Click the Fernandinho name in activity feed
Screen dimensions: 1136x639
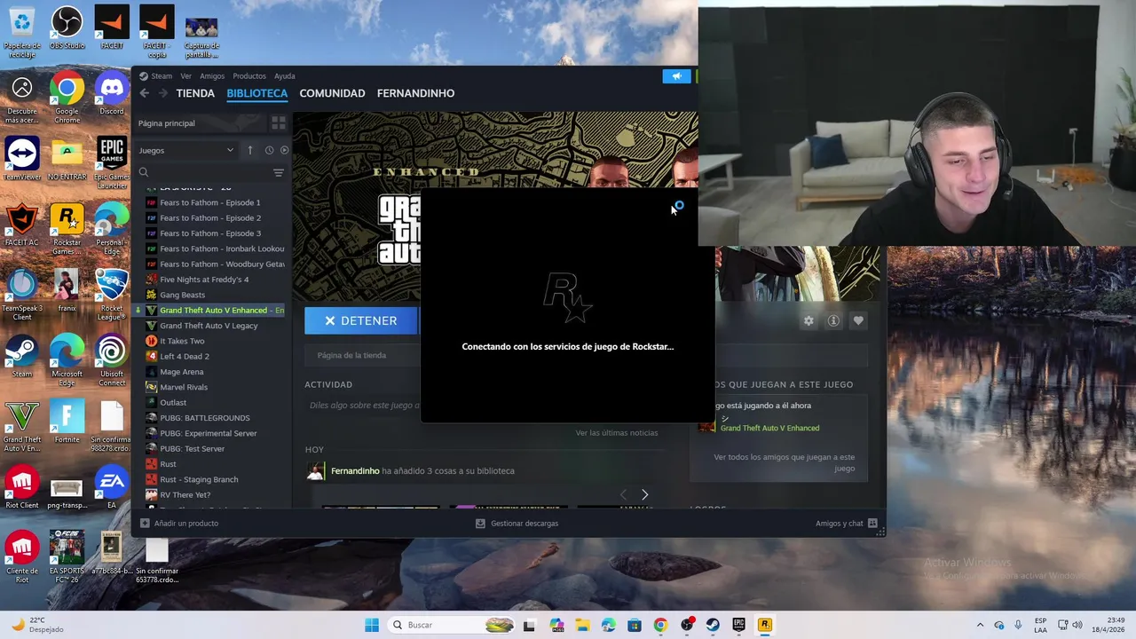point(355,471)
